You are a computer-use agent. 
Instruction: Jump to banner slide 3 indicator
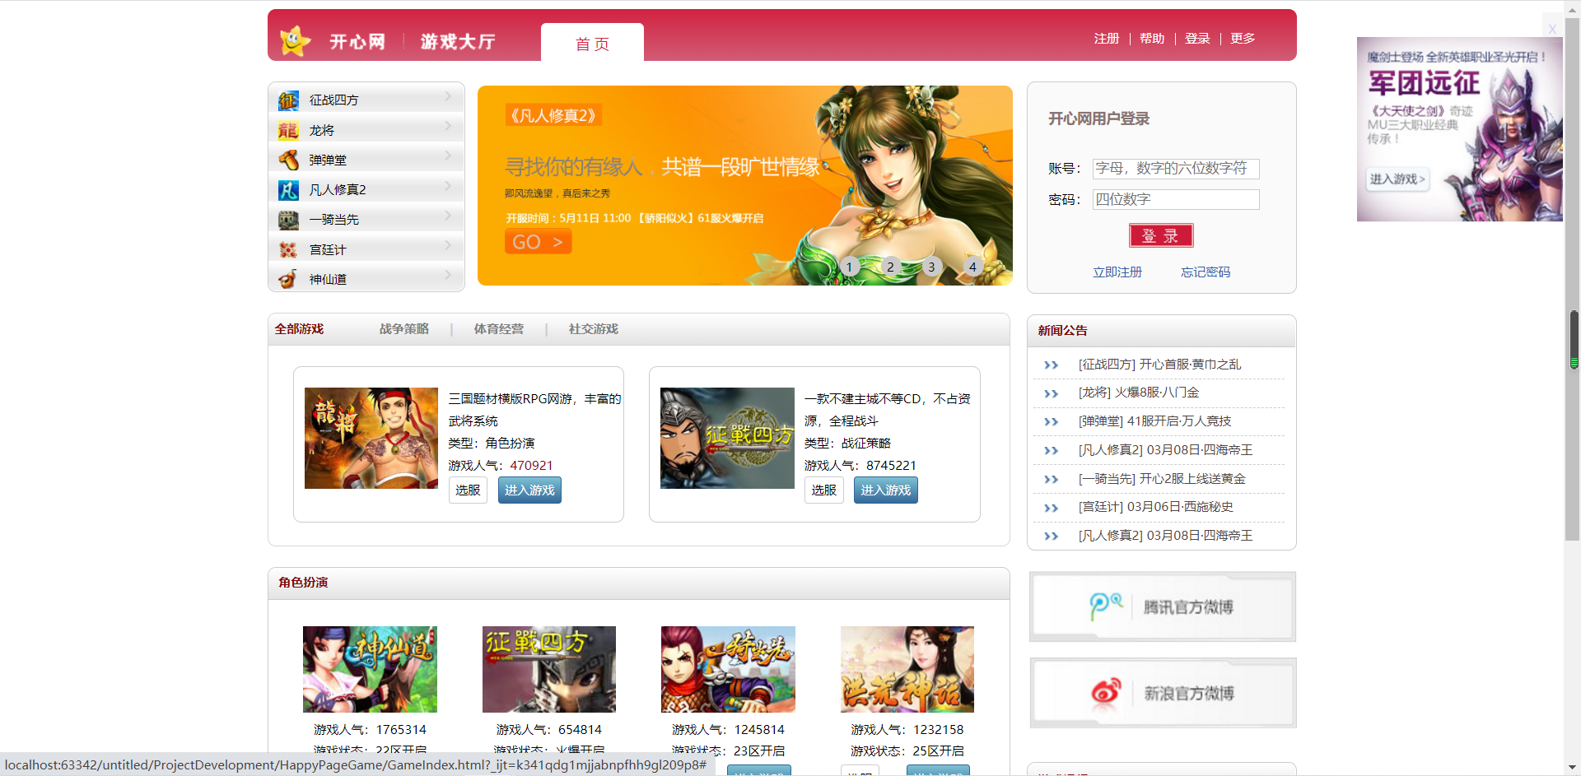[x=931, y=267]
